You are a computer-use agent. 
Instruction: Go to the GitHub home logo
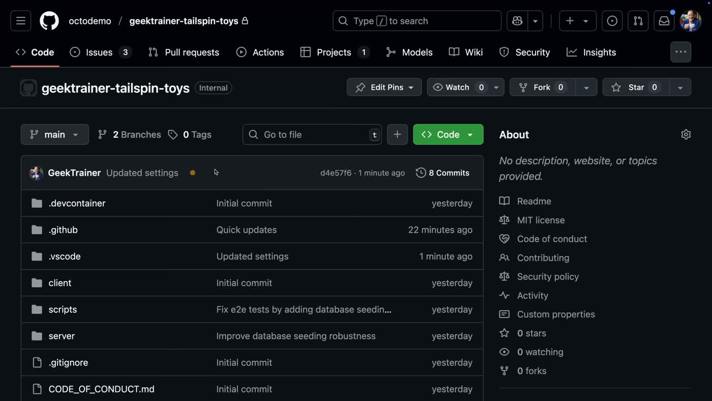(x=49, y=21)
